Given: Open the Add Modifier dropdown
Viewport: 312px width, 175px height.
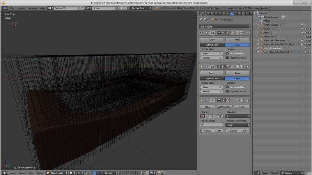Looking at the screenshot, I should 225,26.
